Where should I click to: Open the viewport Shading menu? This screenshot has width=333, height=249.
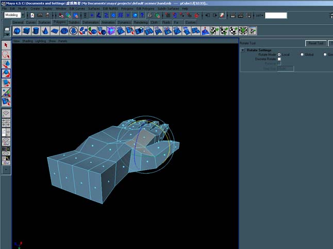pos(27,41)
